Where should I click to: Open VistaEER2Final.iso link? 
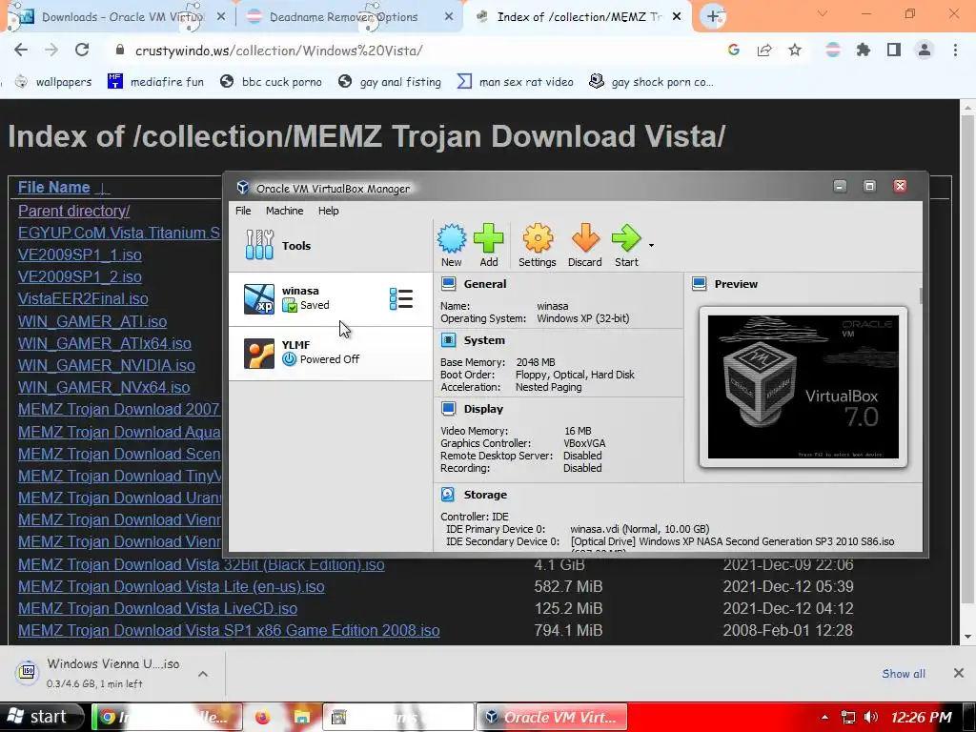click(83, 298)
